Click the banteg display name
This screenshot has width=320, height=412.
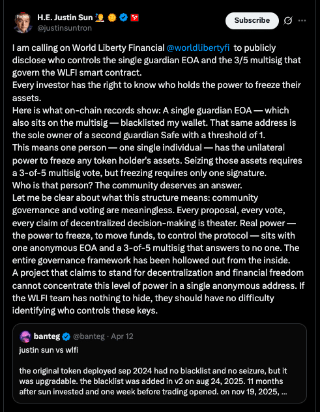pyautogui.click(x=47, y=336)
